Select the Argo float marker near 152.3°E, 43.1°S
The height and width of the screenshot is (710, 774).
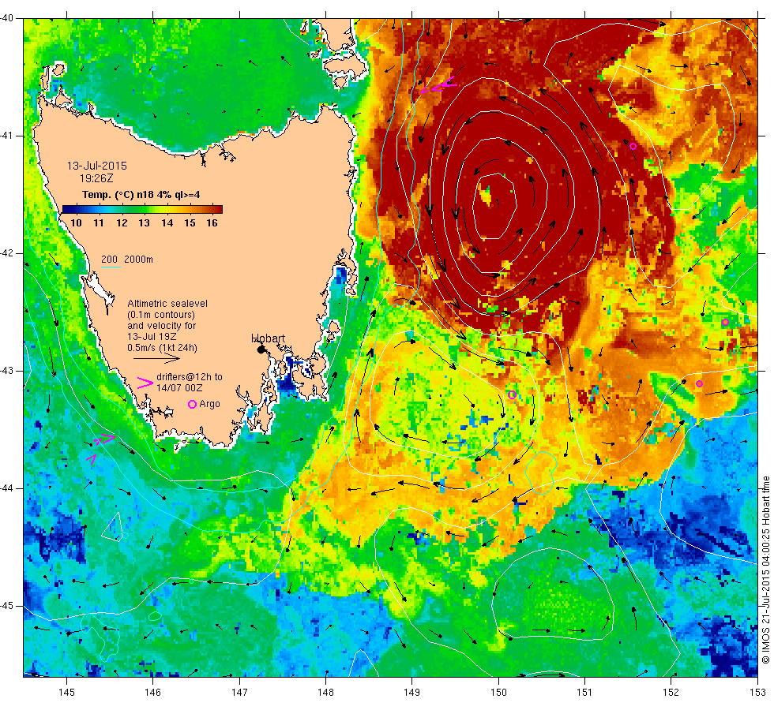(699, 383)
